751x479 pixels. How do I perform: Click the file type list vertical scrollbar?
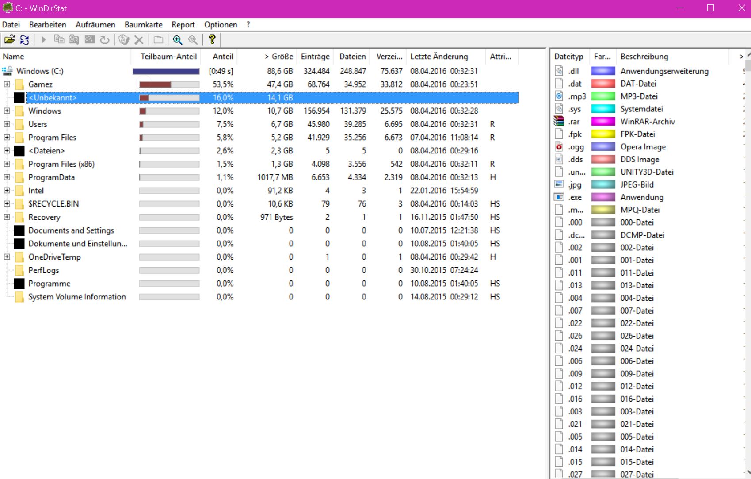click(x=748, y=264)
